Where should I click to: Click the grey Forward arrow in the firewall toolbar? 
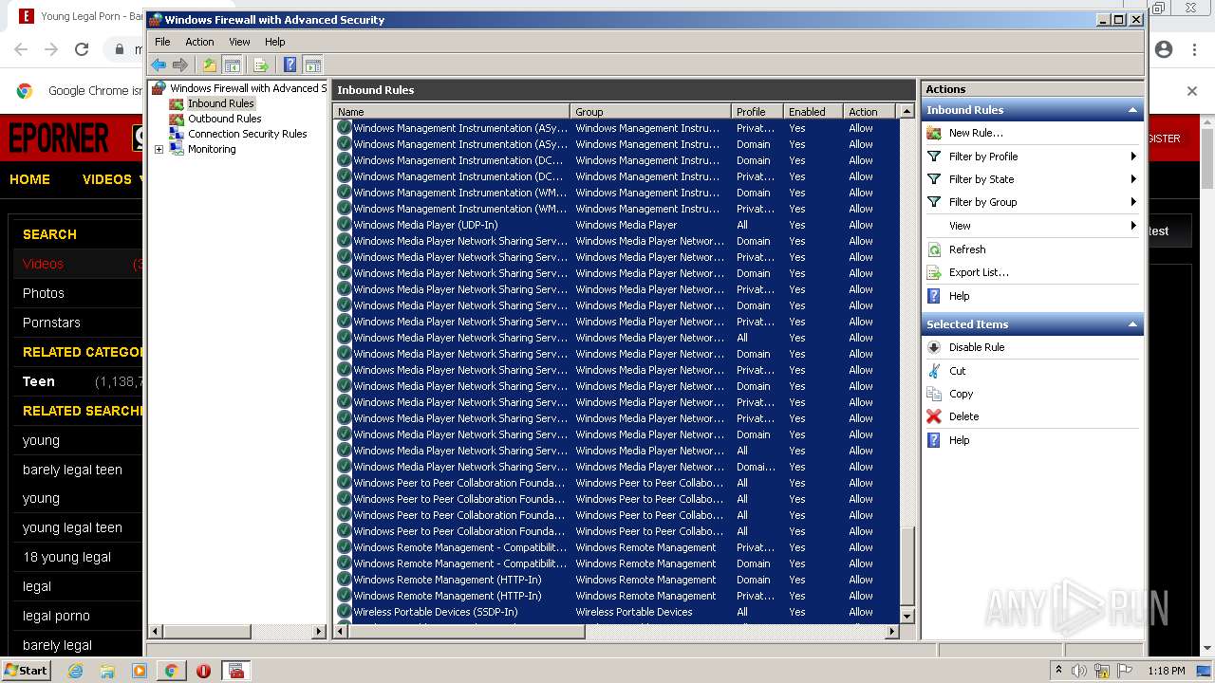[x=180, y=65]
